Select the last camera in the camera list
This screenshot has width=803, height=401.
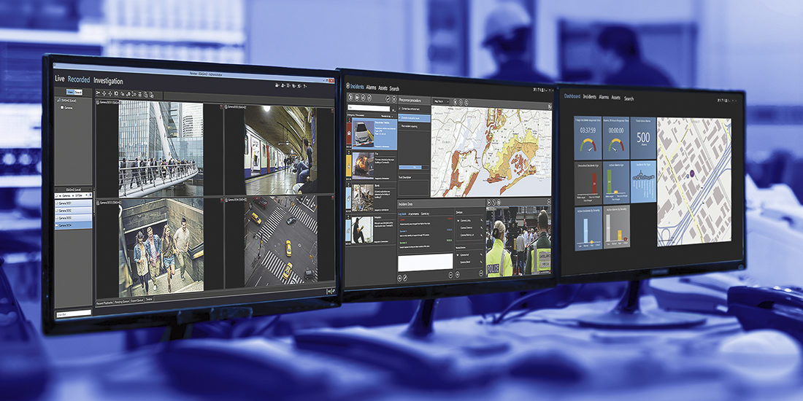tap(74, 225)
